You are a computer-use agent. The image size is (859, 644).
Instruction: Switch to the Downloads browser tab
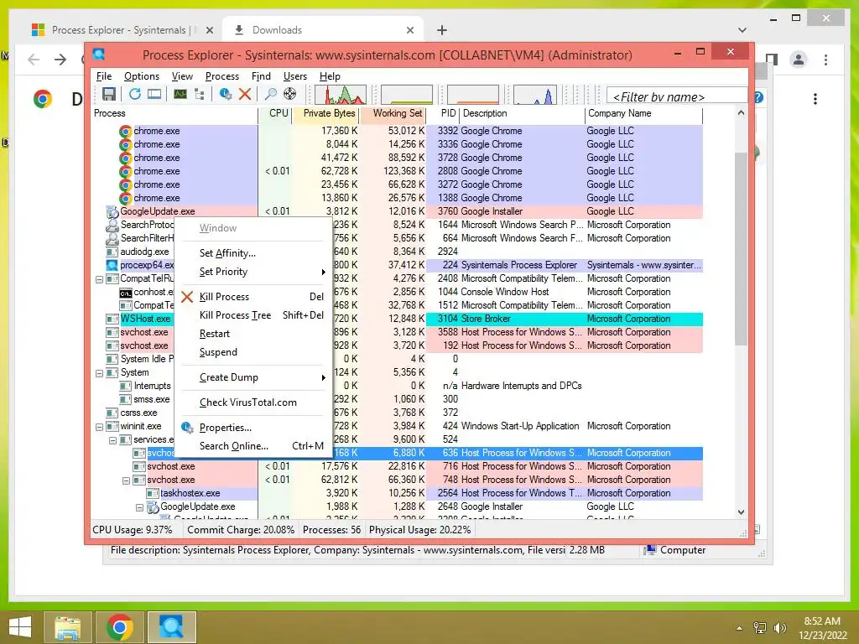(x=323, y=30)
